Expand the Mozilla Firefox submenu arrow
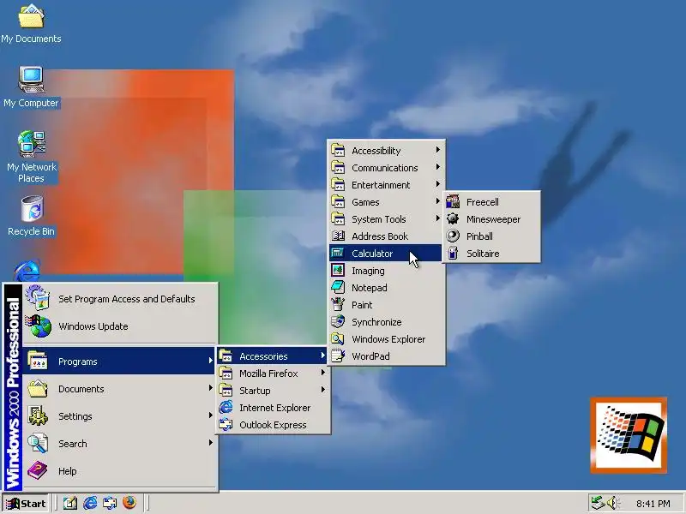The height and width of the screenshot is (514, 686). [323, 373]
